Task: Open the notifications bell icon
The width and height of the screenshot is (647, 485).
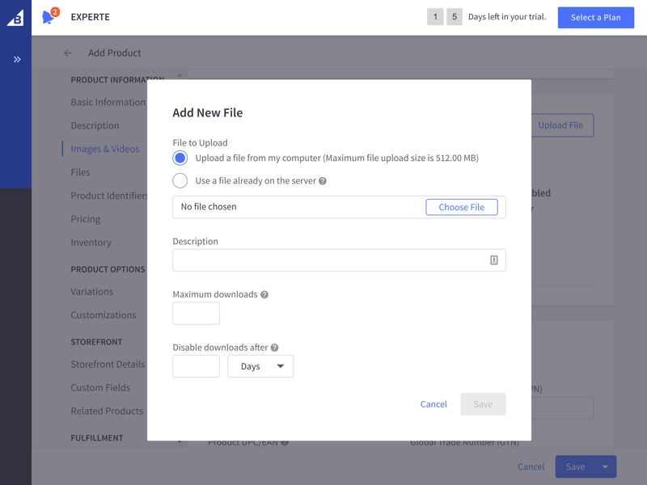Action: [x=49, y=17]
